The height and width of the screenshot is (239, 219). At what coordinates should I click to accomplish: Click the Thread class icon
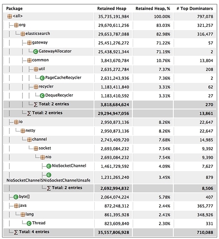coord(29,223)
